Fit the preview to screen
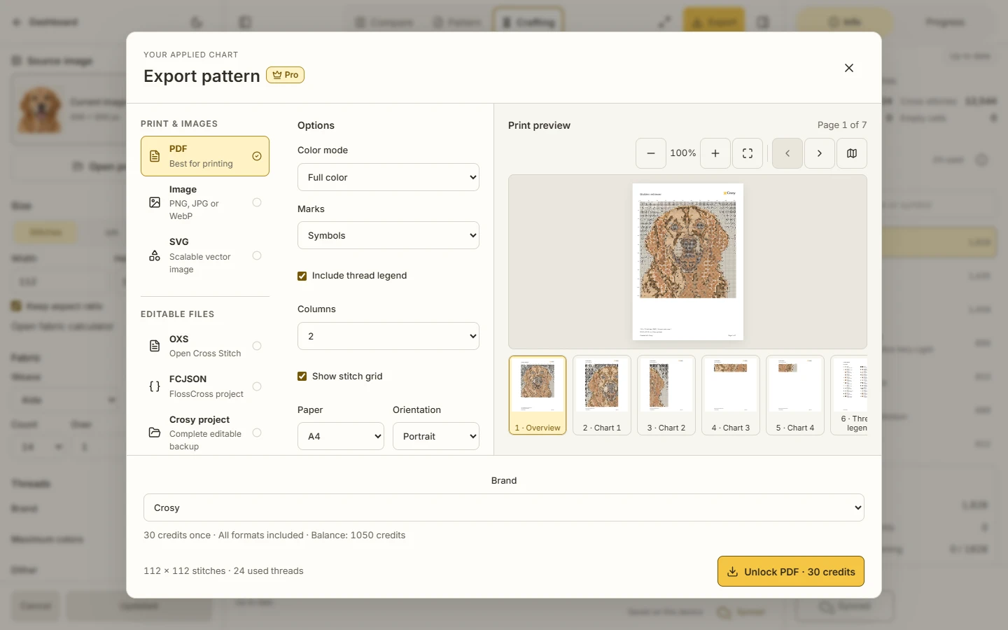This screenshot has height=630, width=1008. tap(748, 153)
